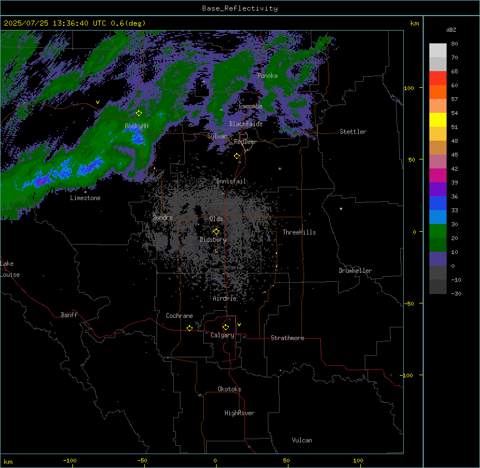Pick the light blue 30-33 dBZ legend swatch
Screen dimensions: 480x468
pos(438,217)
